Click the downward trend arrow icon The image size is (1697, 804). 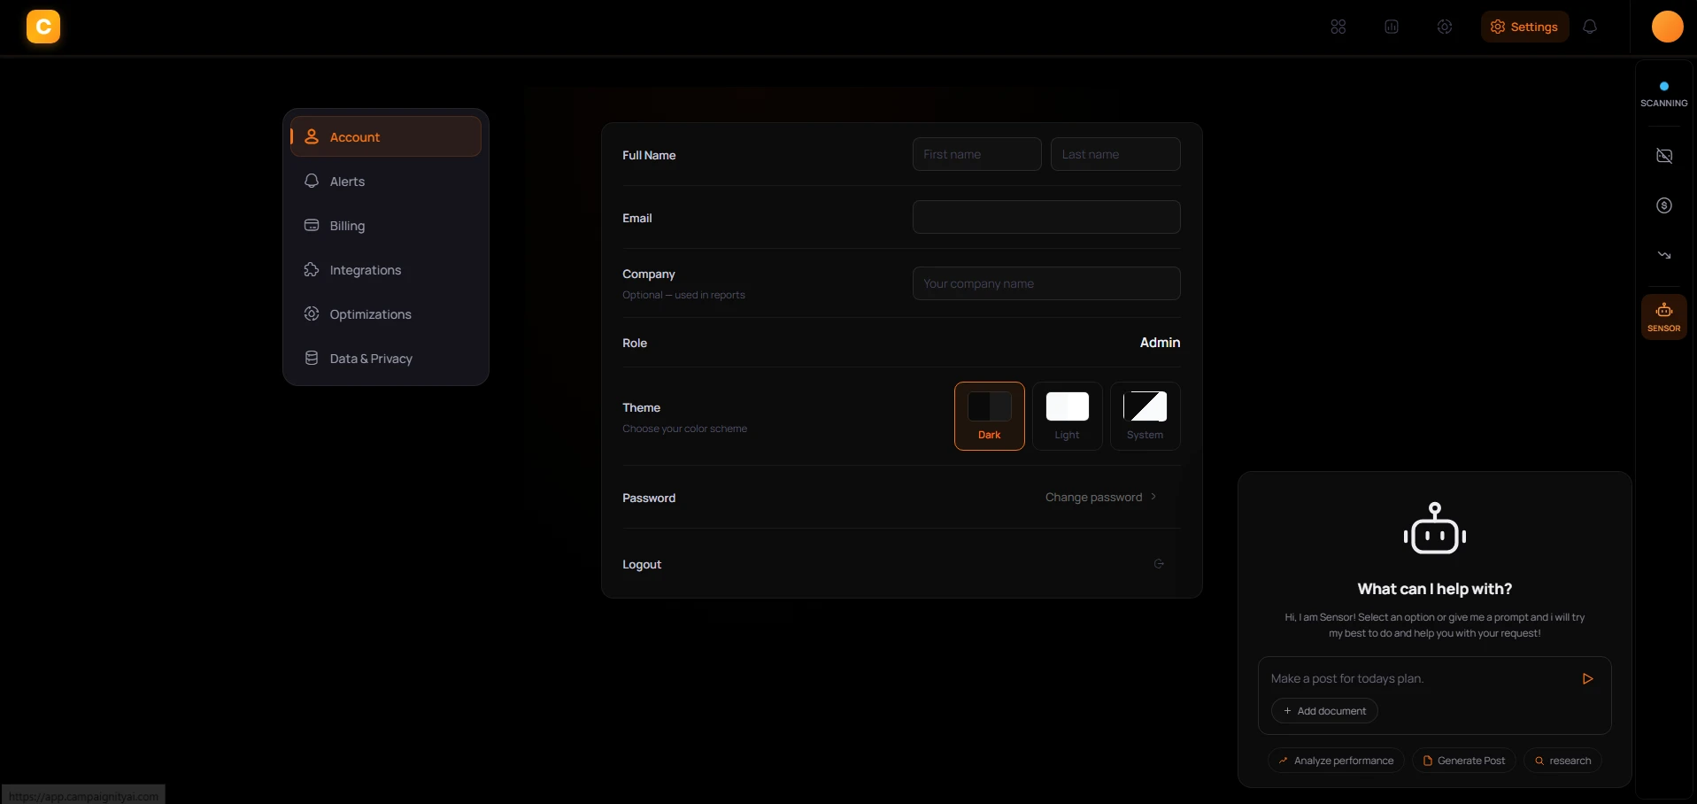(1663, 255)
